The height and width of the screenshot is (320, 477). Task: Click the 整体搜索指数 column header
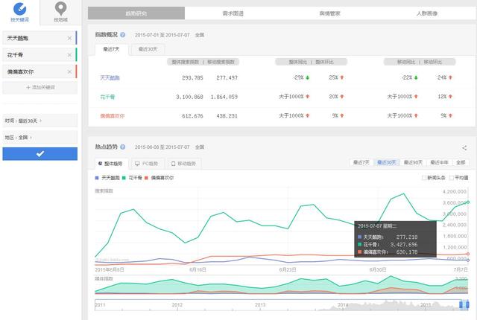coord(185,62)
